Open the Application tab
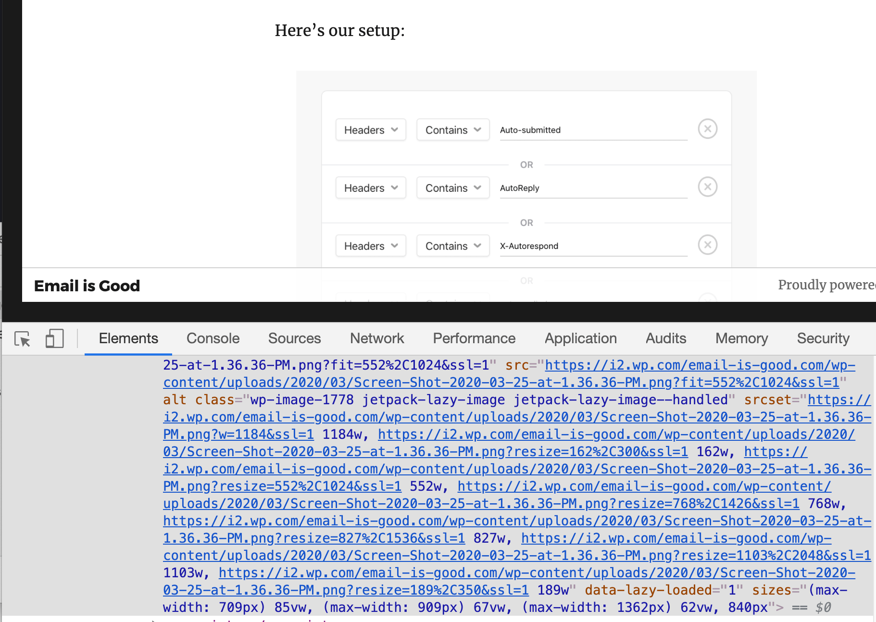The height and width of the screenshot is (622, 876). click(580, 338)
